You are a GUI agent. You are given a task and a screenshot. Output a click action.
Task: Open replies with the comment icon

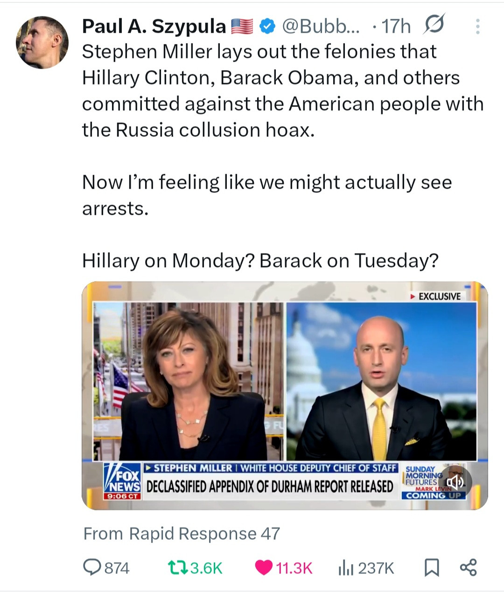90,567
